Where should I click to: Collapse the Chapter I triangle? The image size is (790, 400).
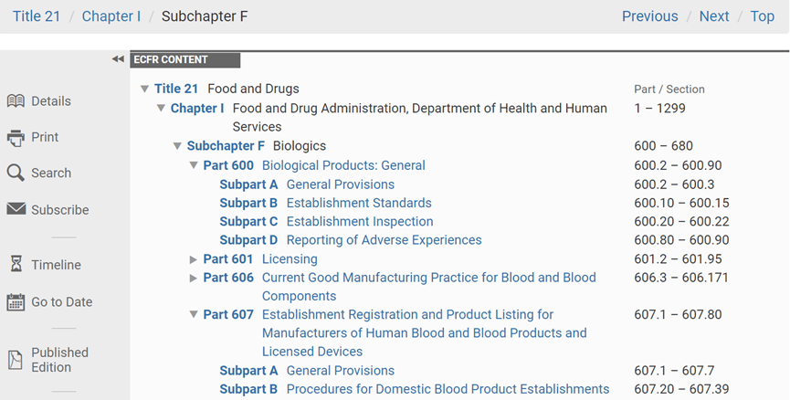click(x=161, y=109)
